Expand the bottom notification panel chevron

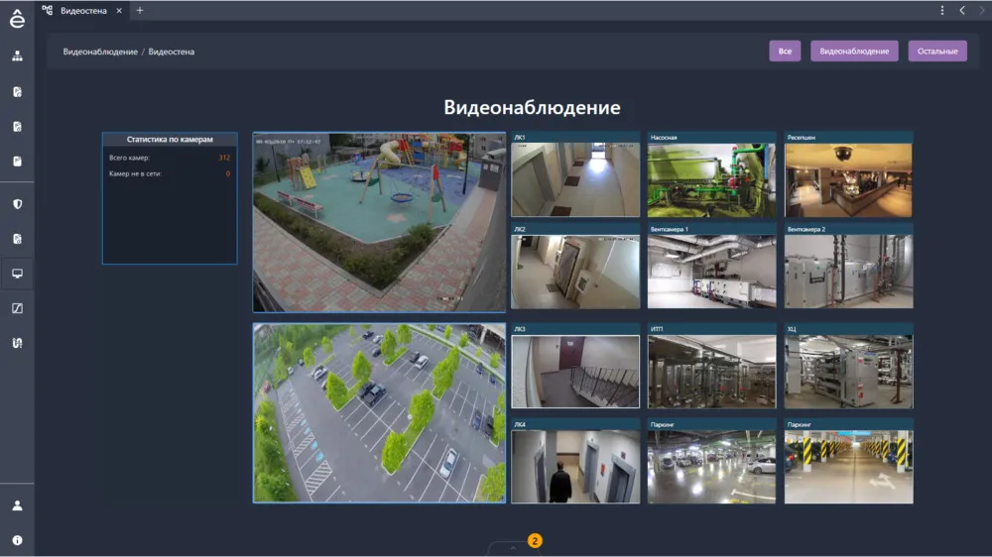[x=513, y=546]
